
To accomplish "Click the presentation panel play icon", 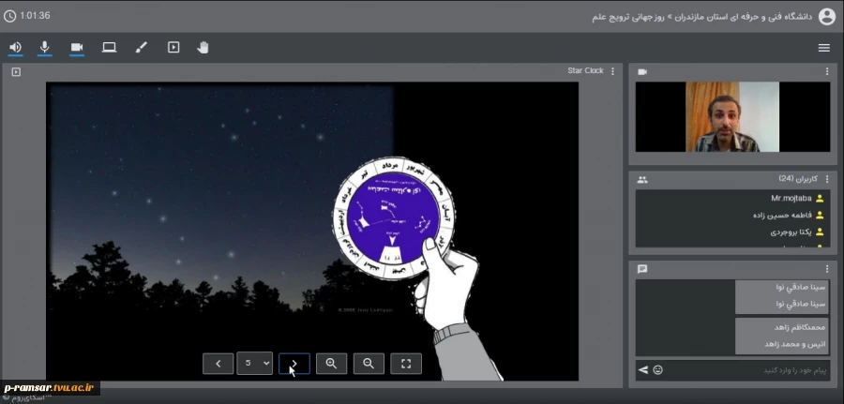I will pyautogui.click(x=16, y=71).
